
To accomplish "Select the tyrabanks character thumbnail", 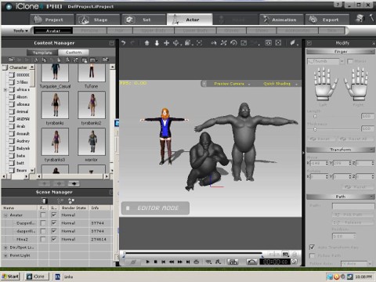I will [55, 105].
